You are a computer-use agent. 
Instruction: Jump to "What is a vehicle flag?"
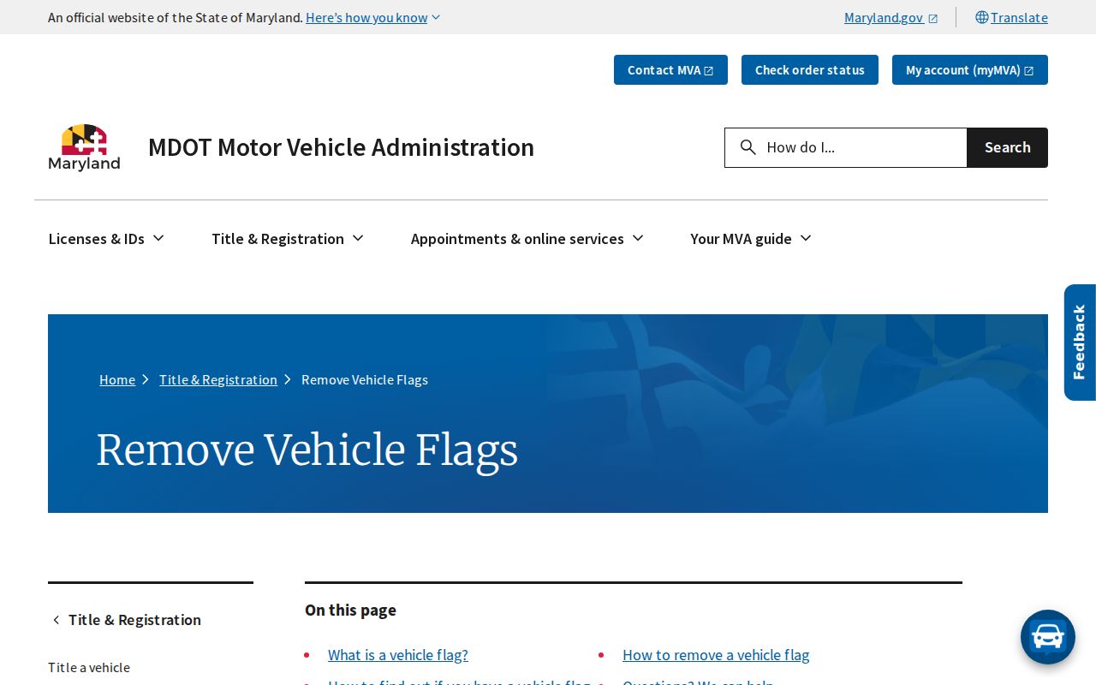click(x=398, y=655)
